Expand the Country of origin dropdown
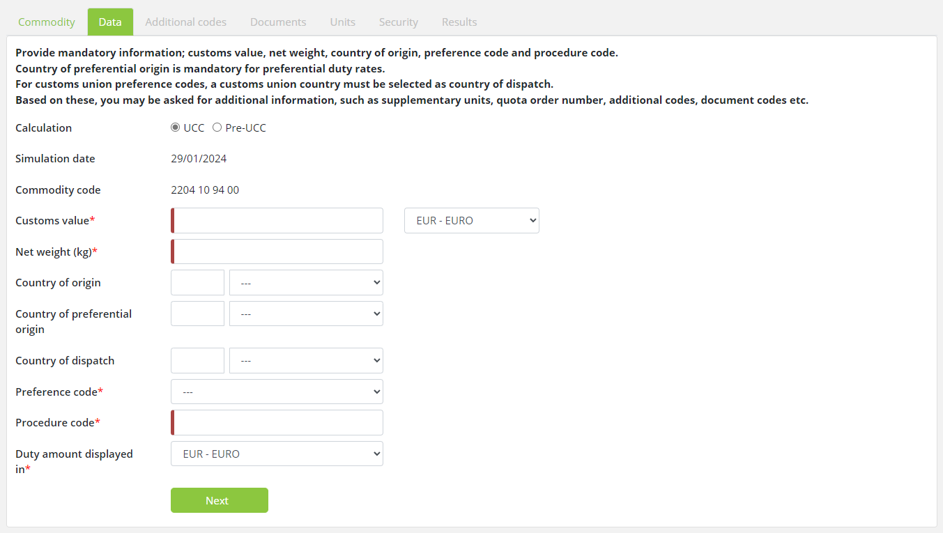The height and width of the screenshot is (533, 943). [x=306, y=283]
